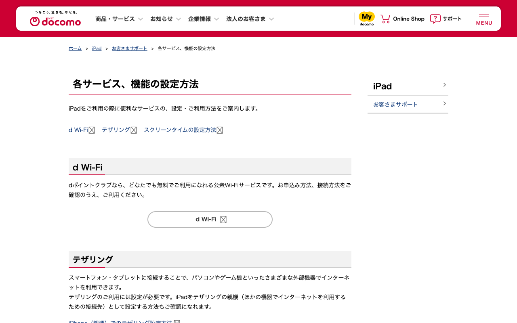The image size is (517, 323).
Task: Go to iPad in the breadcrumb
Action: point(97,48)
